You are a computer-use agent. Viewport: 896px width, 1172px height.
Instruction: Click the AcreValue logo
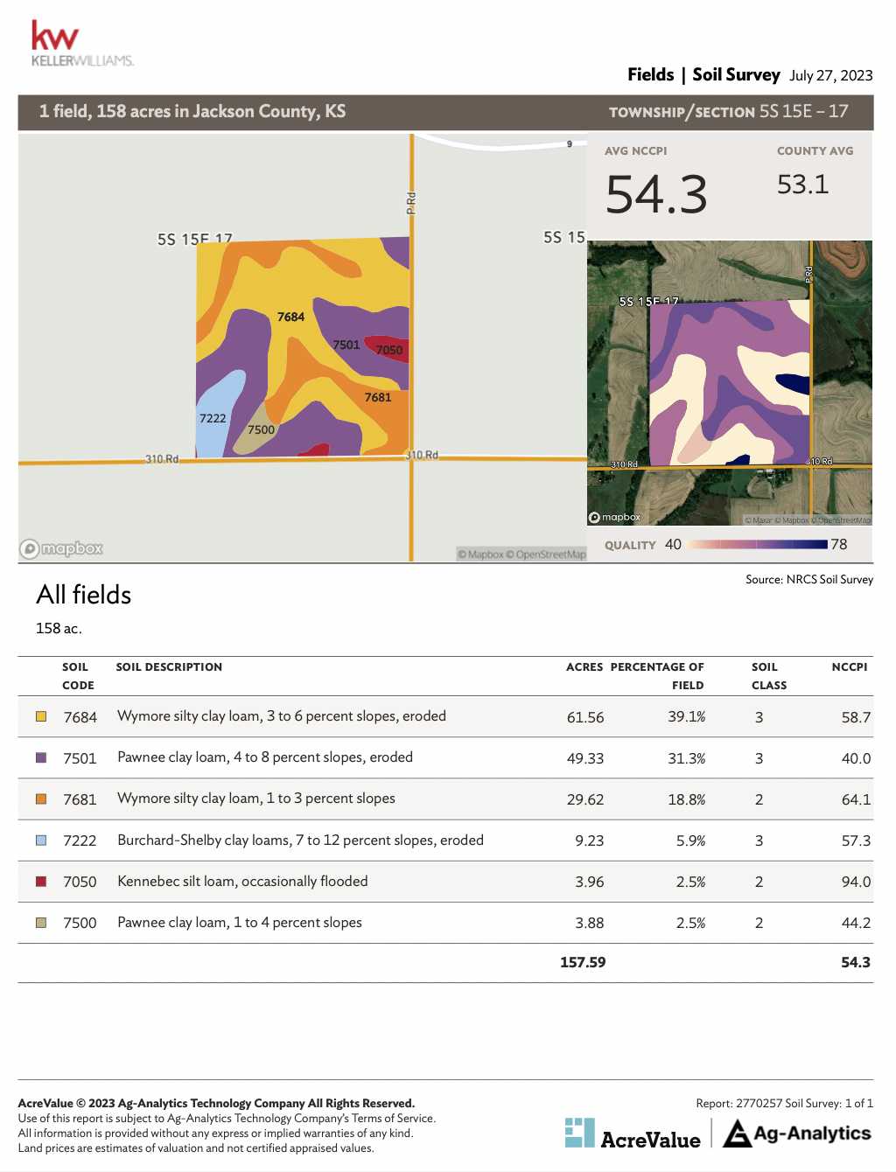pyautogui.click(x=633, y=1134)
